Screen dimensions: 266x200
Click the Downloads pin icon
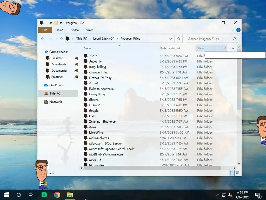pos(76,64)
